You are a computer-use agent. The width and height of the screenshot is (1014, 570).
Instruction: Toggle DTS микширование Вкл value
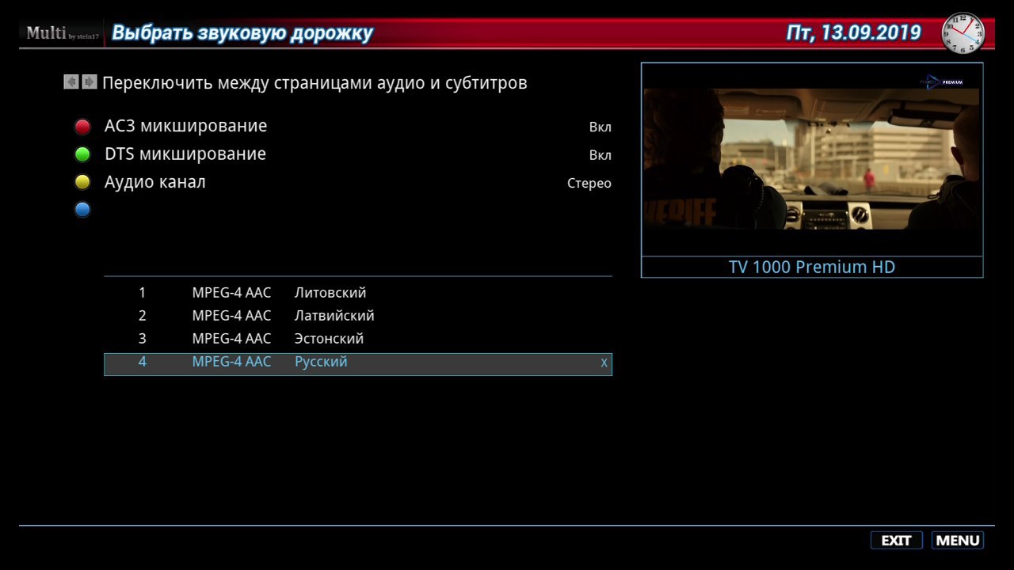tap(600, 155)
